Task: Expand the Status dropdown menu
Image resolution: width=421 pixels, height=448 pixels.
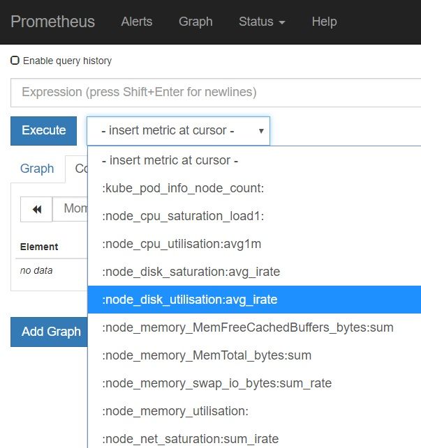Action: coord(262,22)
